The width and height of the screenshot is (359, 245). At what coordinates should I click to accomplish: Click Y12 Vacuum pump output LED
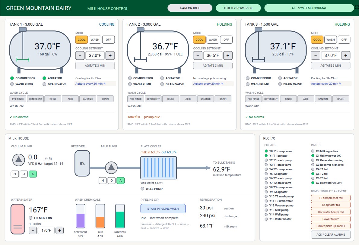pos(266,206)
